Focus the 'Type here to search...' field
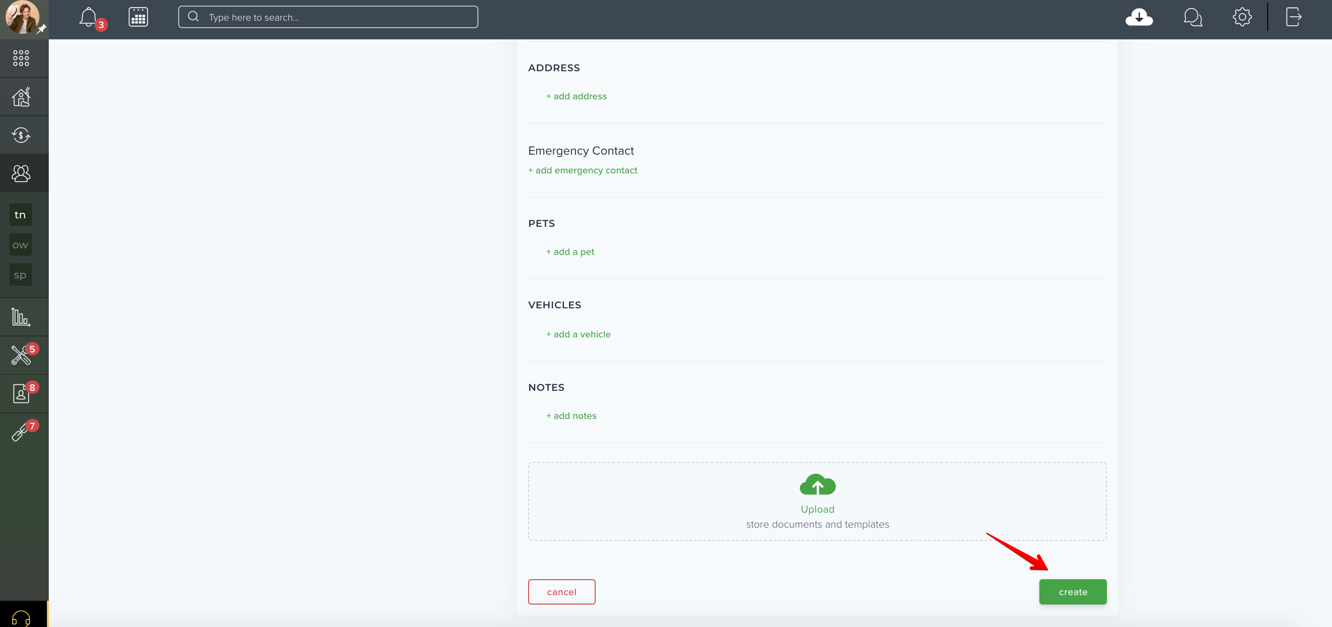1332x627 pixels. 328,17
